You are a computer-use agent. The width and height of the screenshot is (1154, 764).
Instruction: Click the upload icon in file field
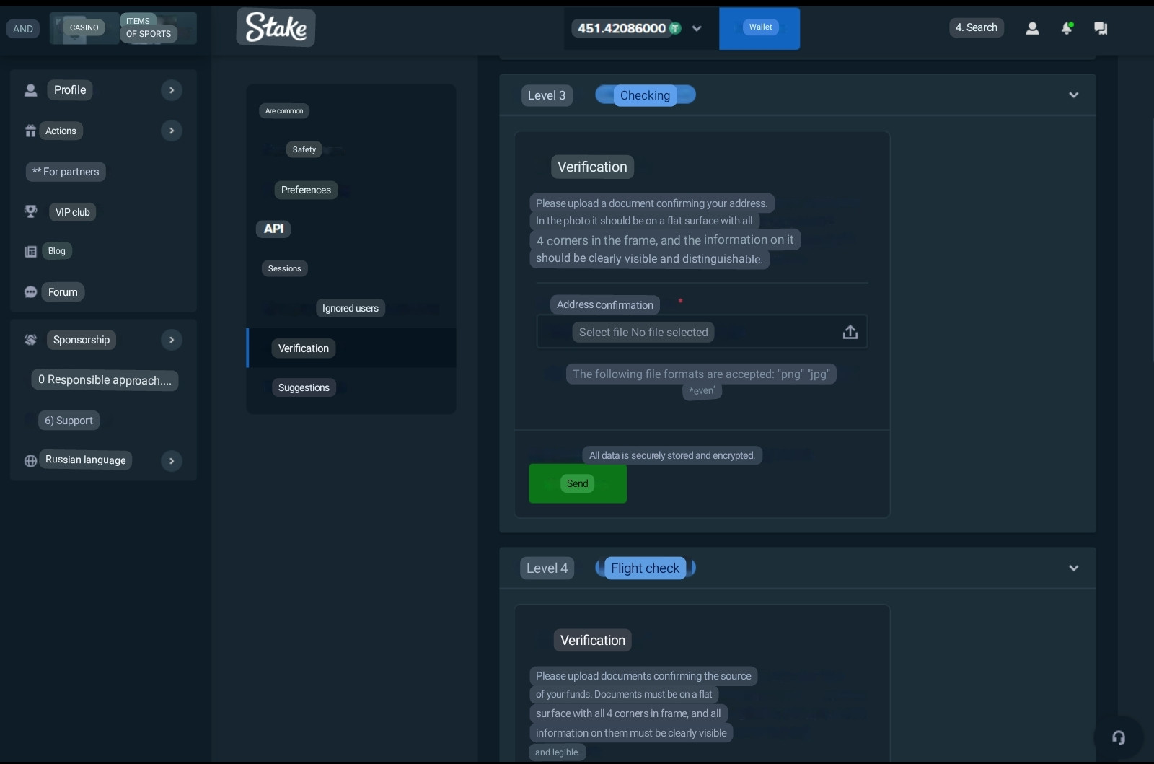[x=850, y=332]
